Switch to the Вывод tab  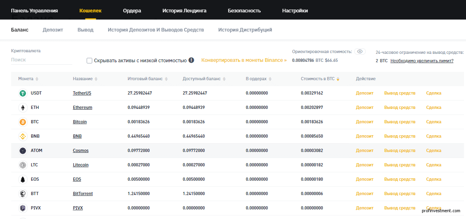coord(85,30)
